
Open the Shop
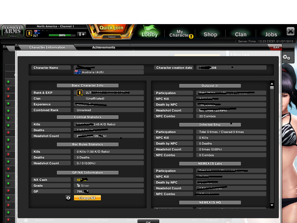210,34
